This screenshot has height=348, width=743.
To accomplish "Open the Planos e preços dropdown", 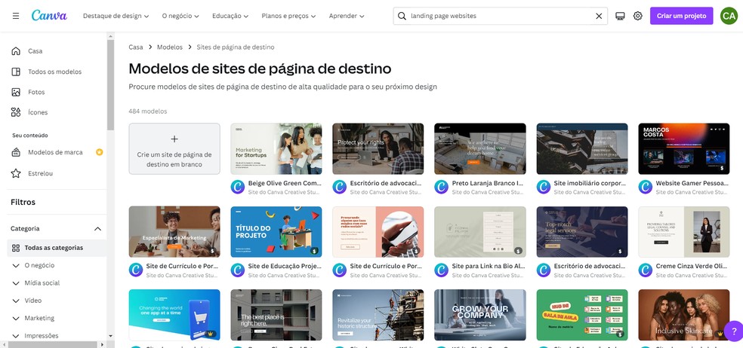I will coord(288,16).
